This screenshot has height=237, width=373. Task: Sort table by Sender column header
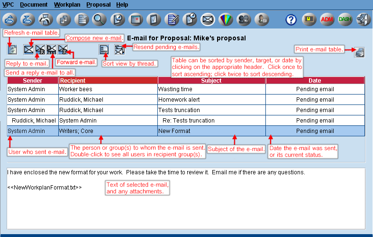tap(33, 81)
